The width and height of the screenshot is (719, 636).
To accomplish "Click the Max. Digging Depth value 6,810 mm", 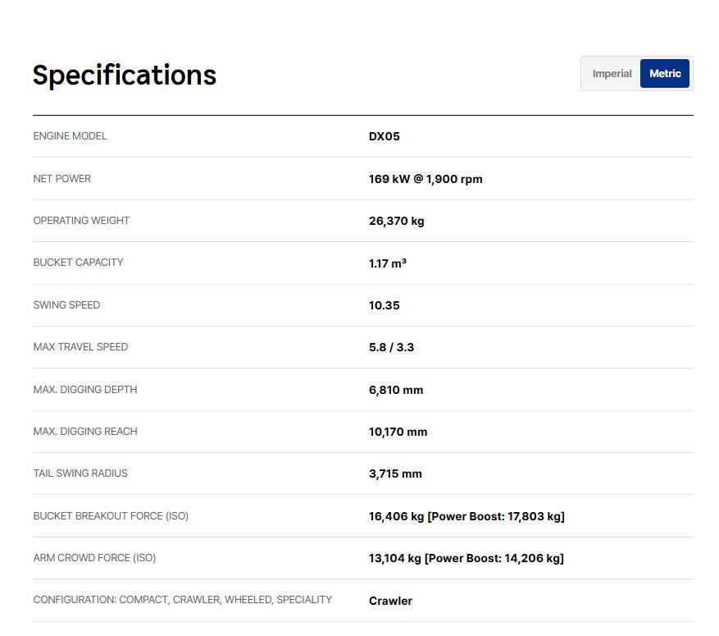I will pyautogui.click(x=396, y=390).
